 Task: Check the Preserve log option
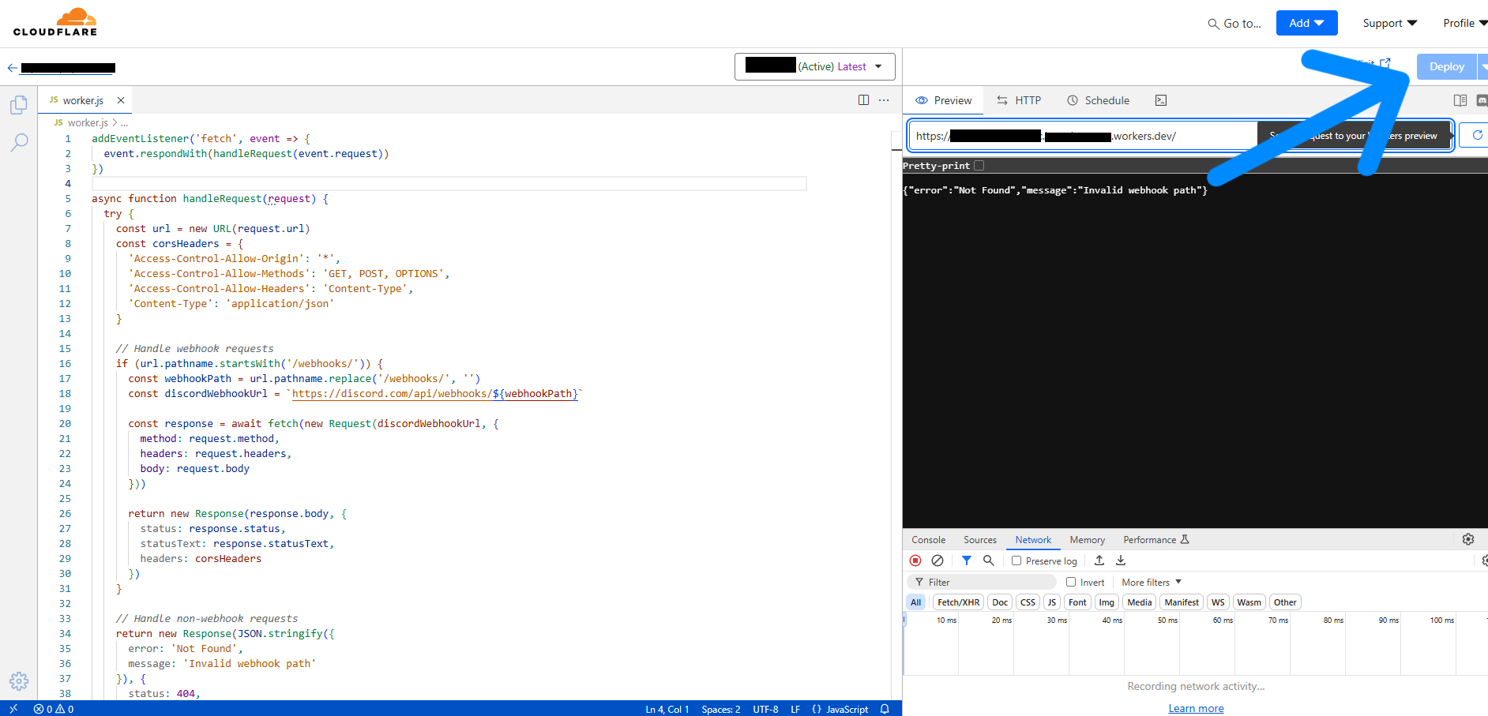[x=1016, y=560]
